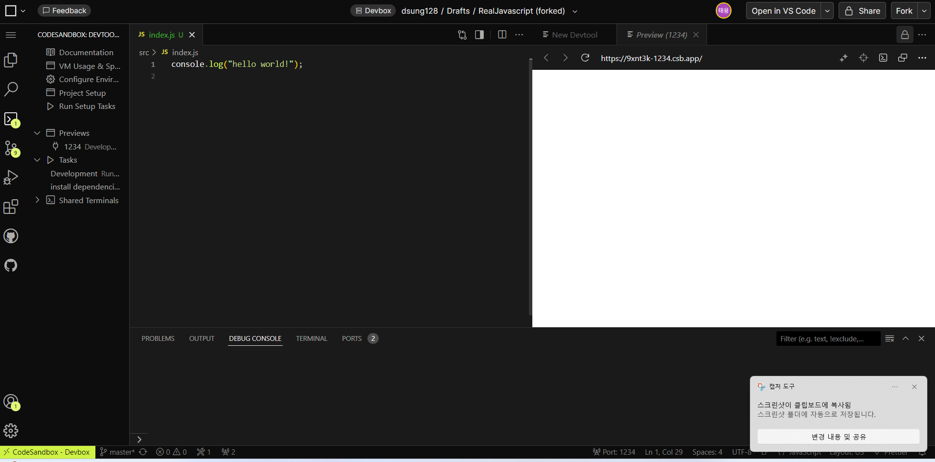The height and width of the screenshot is (462, 935).
Task: Select the DEBUG CONSOLE panel tab
Action: [255, 338]
